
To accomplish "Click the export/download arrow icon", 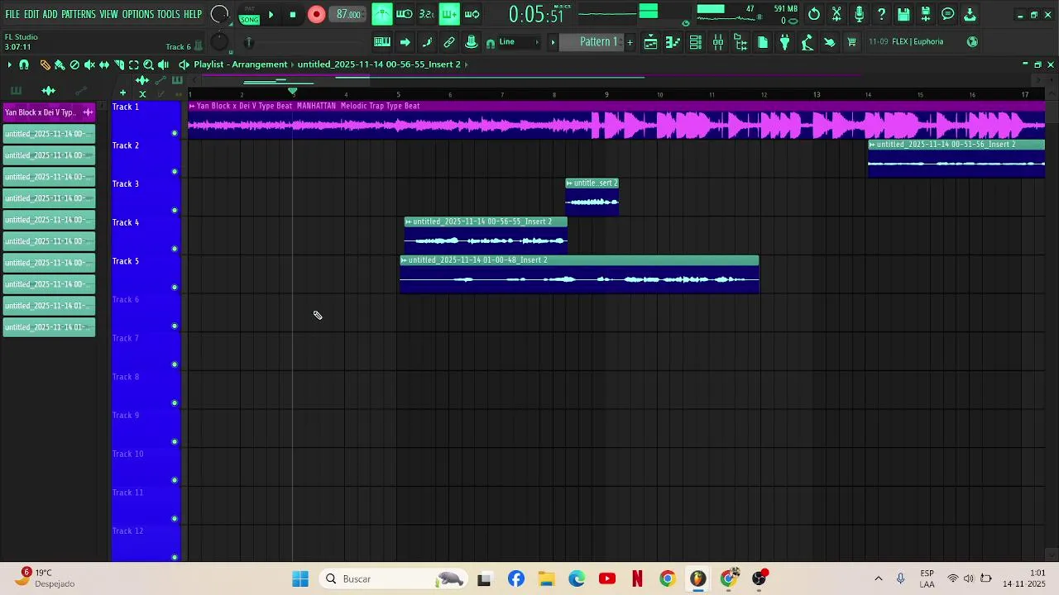I will (x=970, y=14).
